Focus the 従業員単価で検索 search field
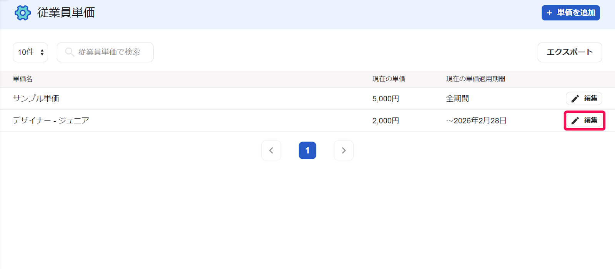Image resolution: width=615 pixels, height=269 pixels. (x=105, y=52)
